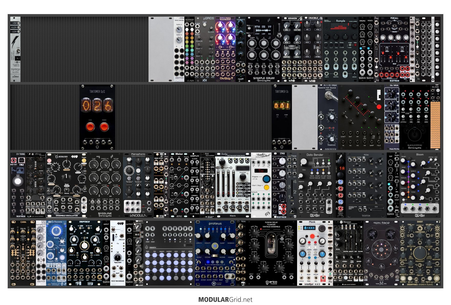Click the bend button on Data Bender
The image size is (451, 305).
point(312,172)
